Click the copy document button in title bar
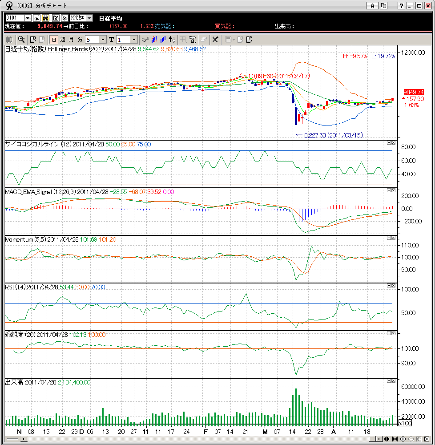The width and height of the screenshot is (435, 445). (x=383, y=6)
